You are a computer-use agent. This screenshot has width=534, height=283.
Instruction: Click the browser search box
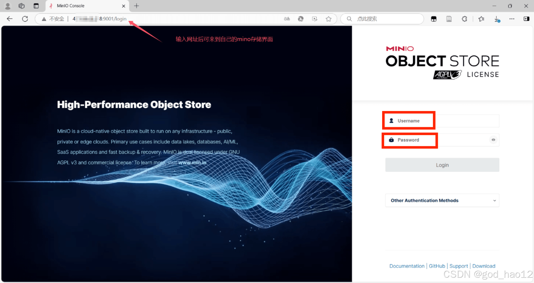point(382,19)
